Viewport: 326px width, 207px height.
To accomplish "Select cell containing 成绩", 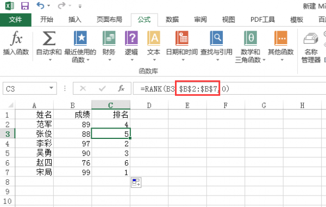I will [x=73, y=114].
